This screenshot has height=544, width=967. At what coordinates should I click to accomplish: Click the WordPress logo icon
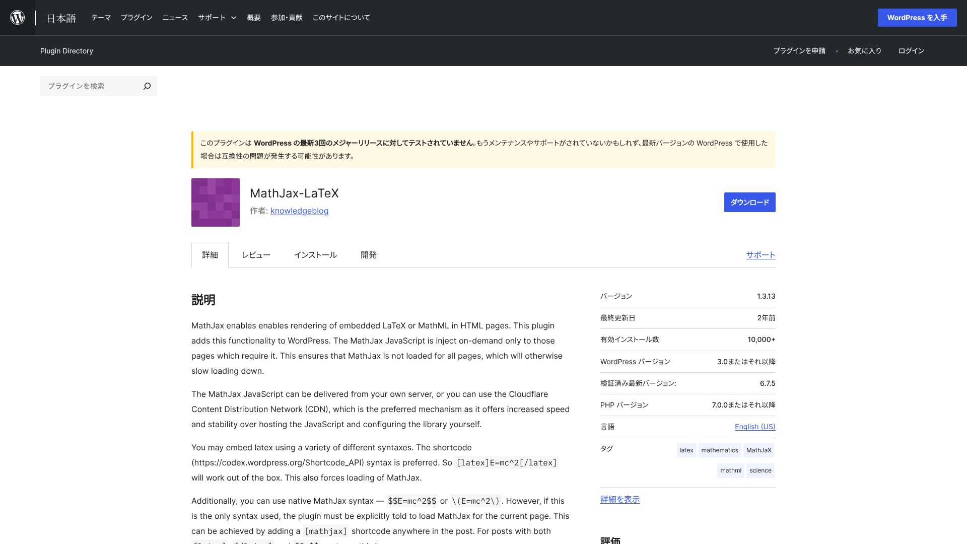(x=18, y=18)
